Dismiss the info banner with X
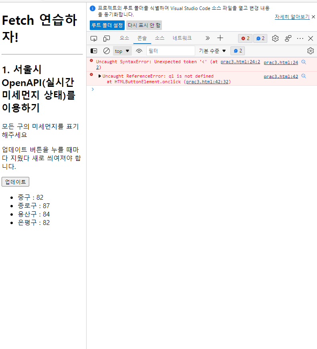The image size is (317, 349). pyautogui.click(x=313, y=17)
